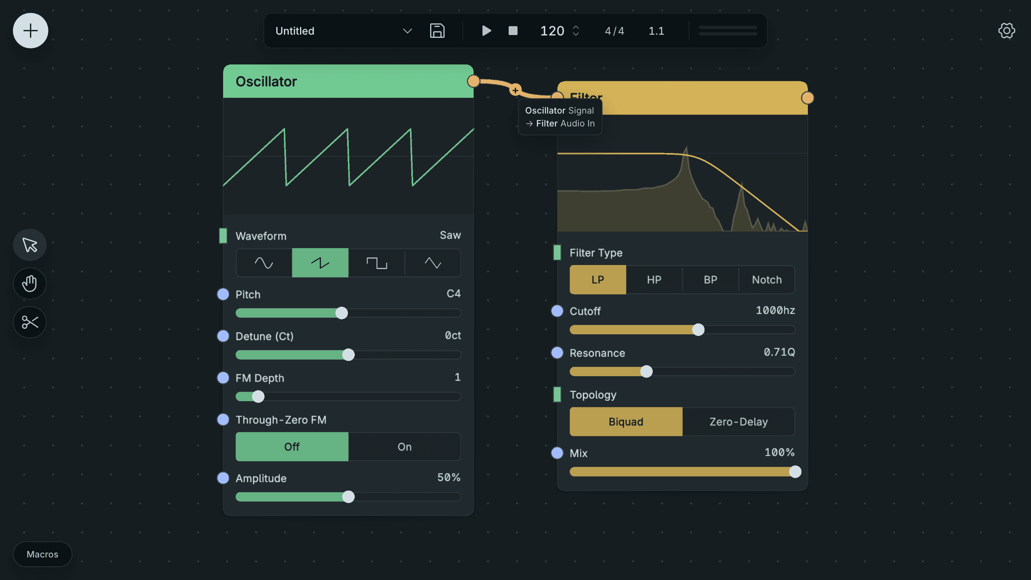Stop playback with the stop button
The height and width of the screenshot is (580, 1031).
pyautogui.click(x=513, y=31)
